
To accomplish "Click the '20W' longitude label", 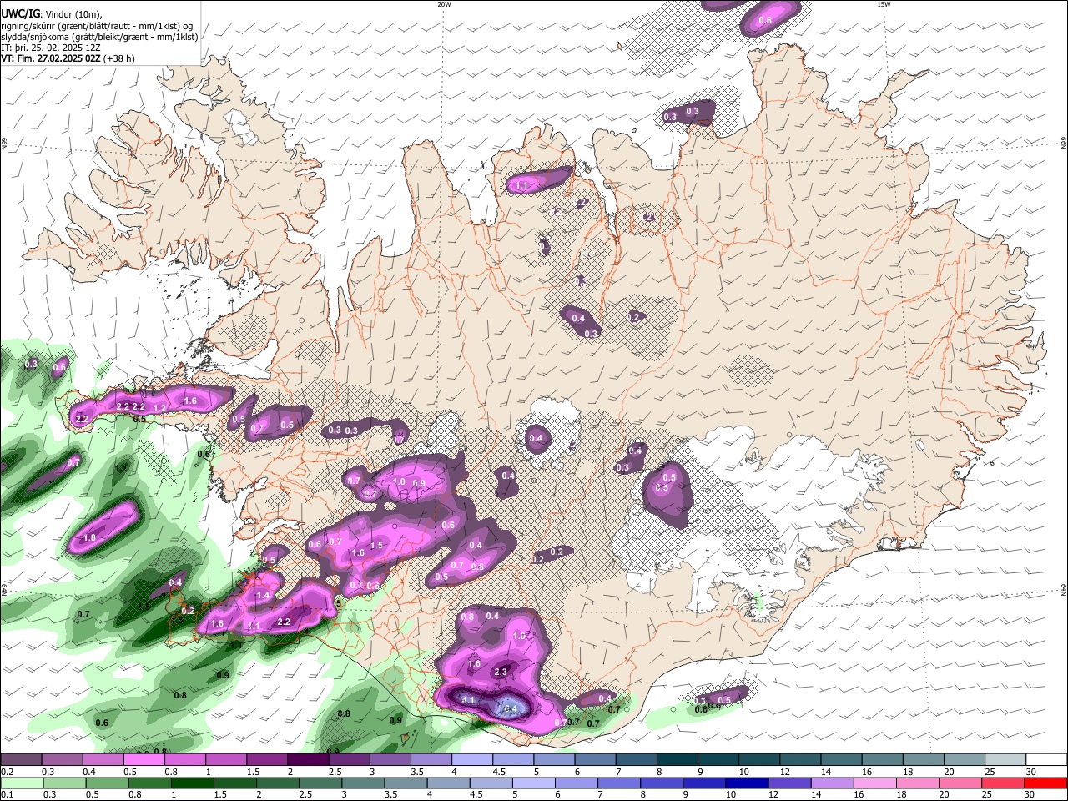I will point(444,4).
